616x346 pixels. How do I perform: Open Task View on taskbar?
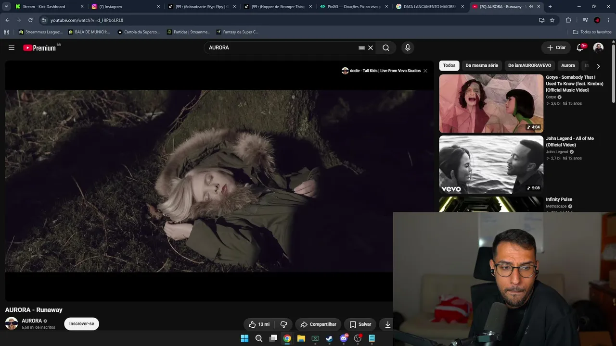(x=273, y=338)
